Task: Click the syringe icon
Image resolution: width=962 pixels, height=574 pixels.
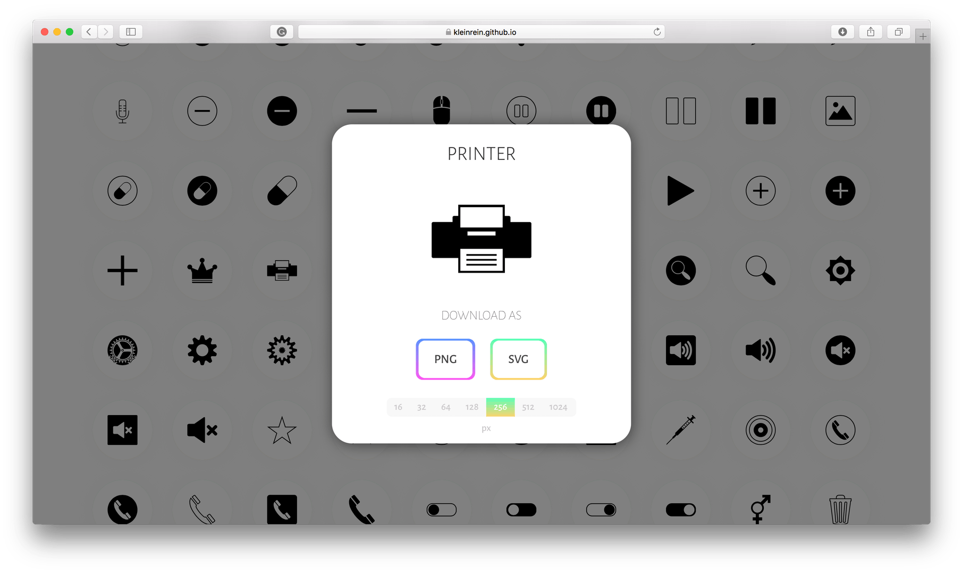Action: pyautogui.click(x=681, y=430)
